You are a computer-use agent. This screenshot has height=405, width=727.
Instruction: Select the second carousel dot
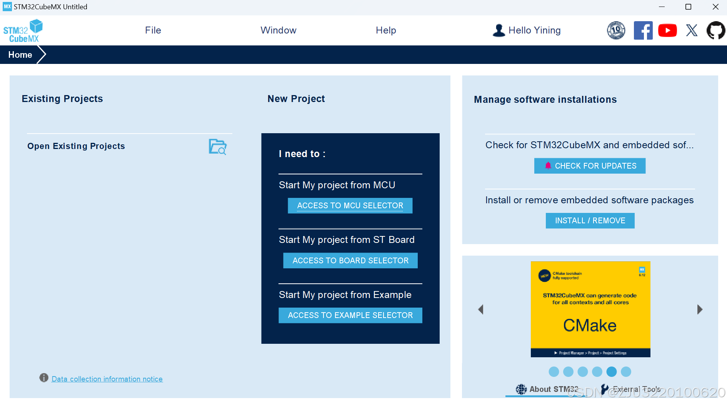(568, 372)
